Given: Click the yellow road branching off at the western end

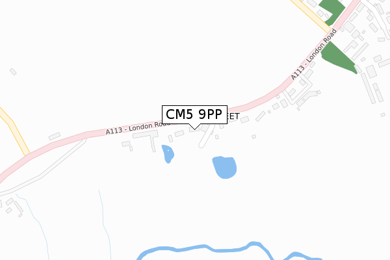Looking at the screenshot, I should pyautogui.click(x=15, y=132).
